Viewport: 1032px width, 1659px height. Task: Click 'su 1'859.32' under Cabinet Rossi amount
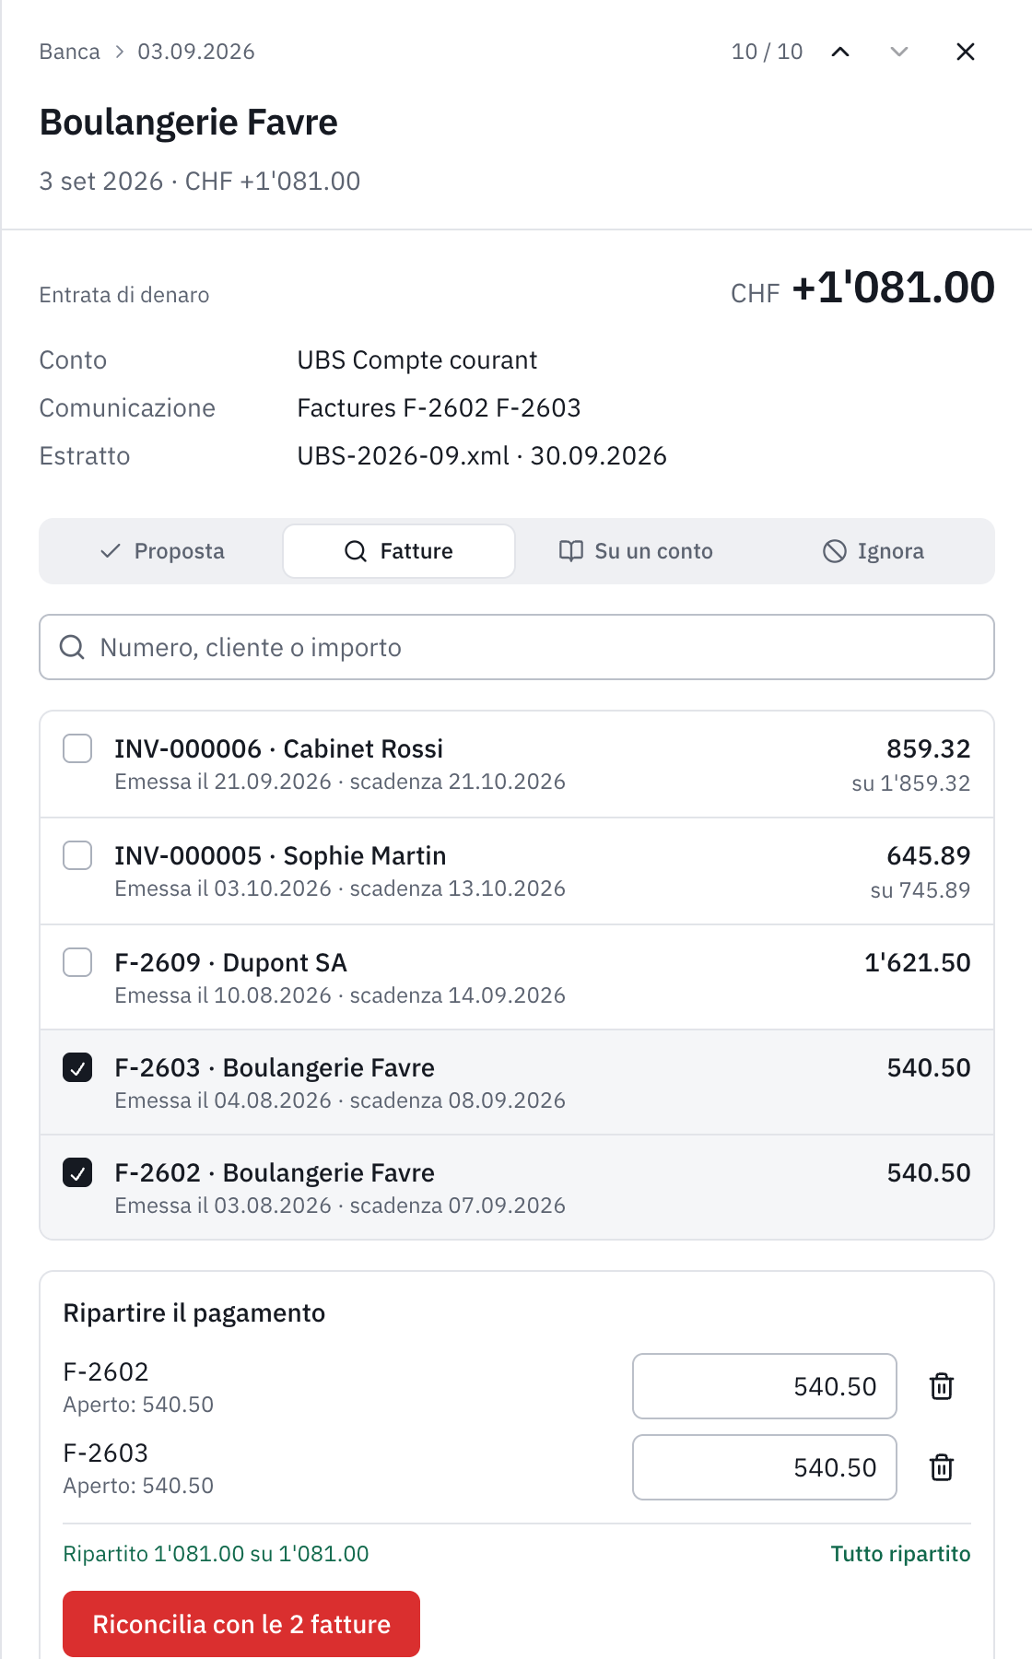tap(911, 783)
